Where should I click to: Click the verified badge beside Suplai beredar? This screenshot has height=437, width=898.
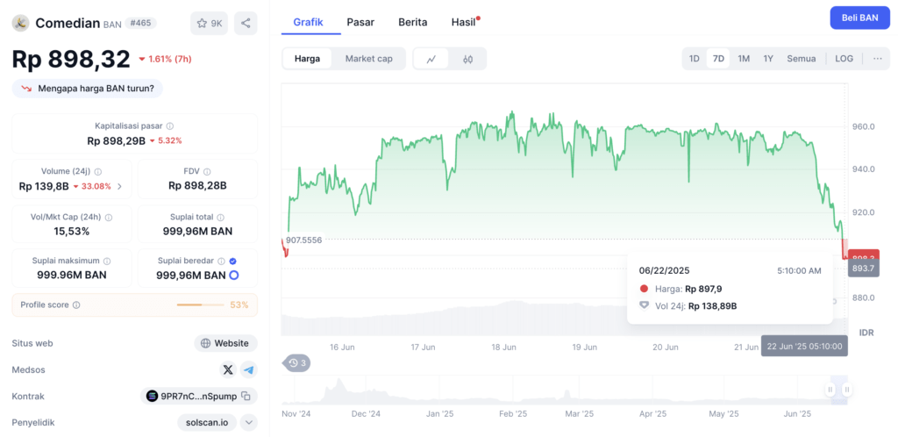point(232,261)
